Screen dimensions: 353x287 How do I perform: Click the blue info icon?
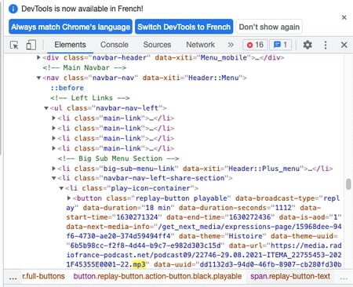pyautogui.click(x=13, y=9)
